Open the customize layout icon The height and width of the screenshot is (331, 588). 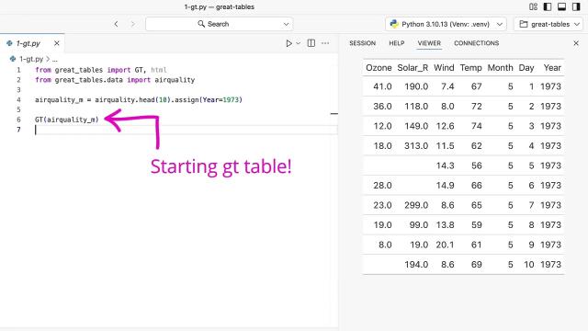point(533,6)
